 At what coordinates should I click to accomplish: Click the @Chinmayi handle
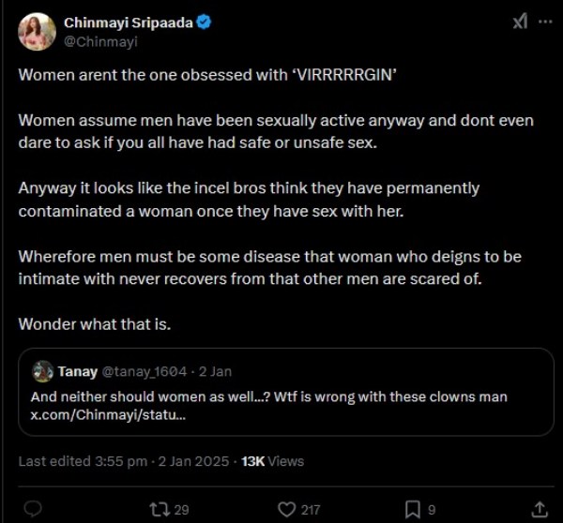92,40
